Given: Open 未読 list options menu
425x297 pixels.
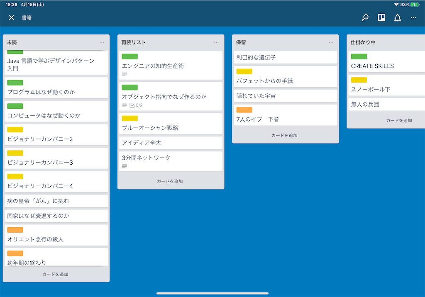Looking at the screenshot, I should pos(102,42).
